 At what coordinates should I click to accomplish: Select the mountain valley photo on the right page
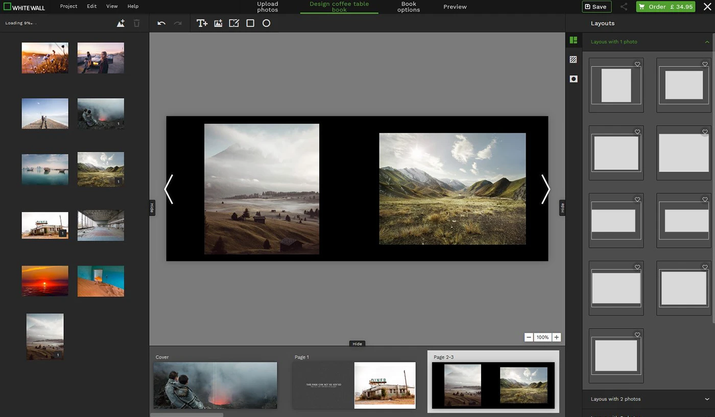[x=452, y=189]
